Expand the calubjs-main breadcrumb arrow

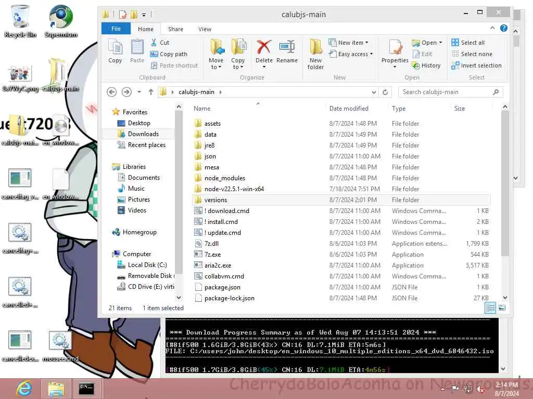221,92
